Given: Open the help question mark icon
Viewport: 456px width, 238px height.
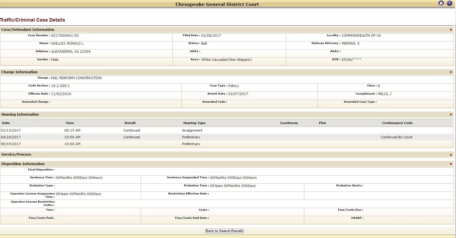Looking at the screenshot, I should click(x=450, y=3).
